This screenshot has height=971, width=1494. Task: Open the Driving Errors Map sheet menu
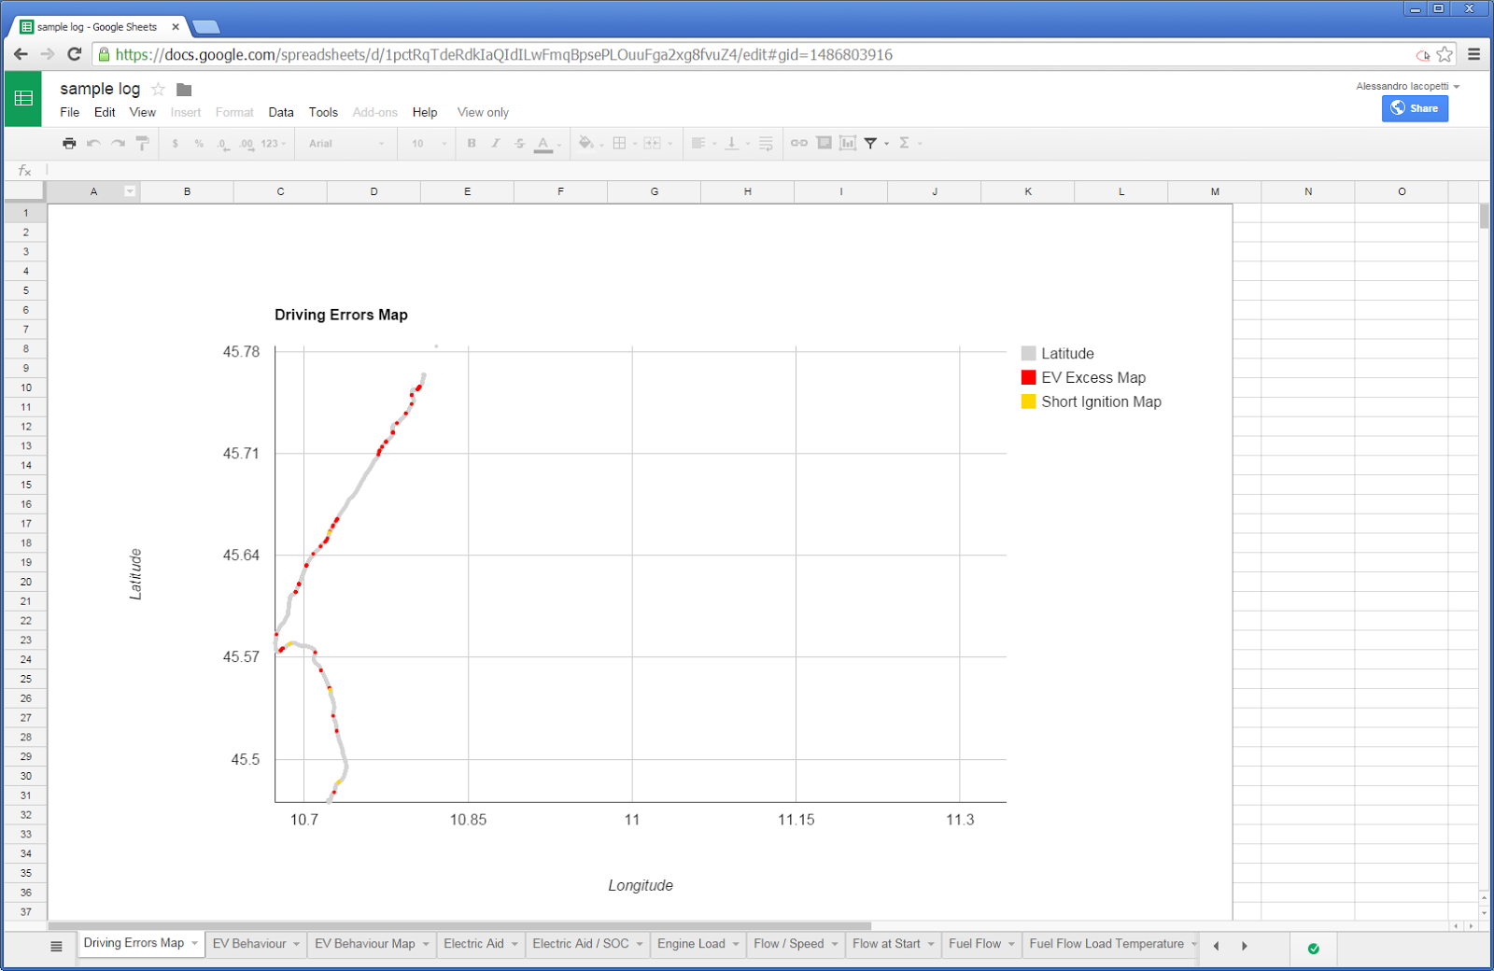click(193, 943)
